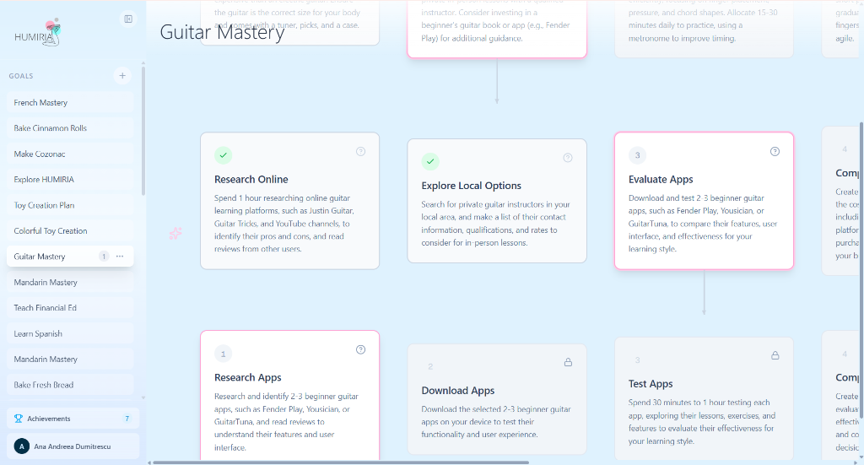Toggle green checkmark on Explore Local Options
This screenshot has width=864, height=465.
430,161
